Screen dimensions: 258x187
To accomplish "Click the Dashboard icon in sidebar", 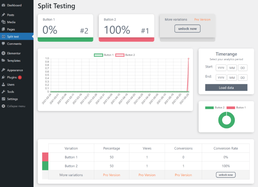I will coord(3,5).
